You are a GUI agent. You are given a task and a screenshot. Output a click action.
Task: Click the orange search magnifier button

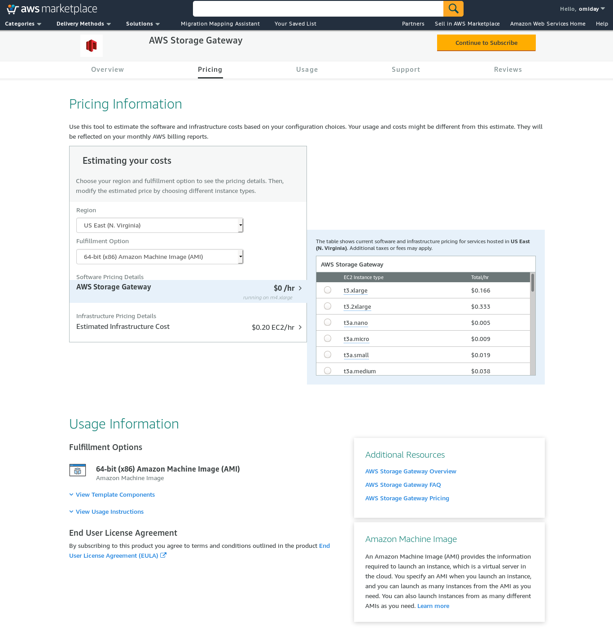(453, 9)
